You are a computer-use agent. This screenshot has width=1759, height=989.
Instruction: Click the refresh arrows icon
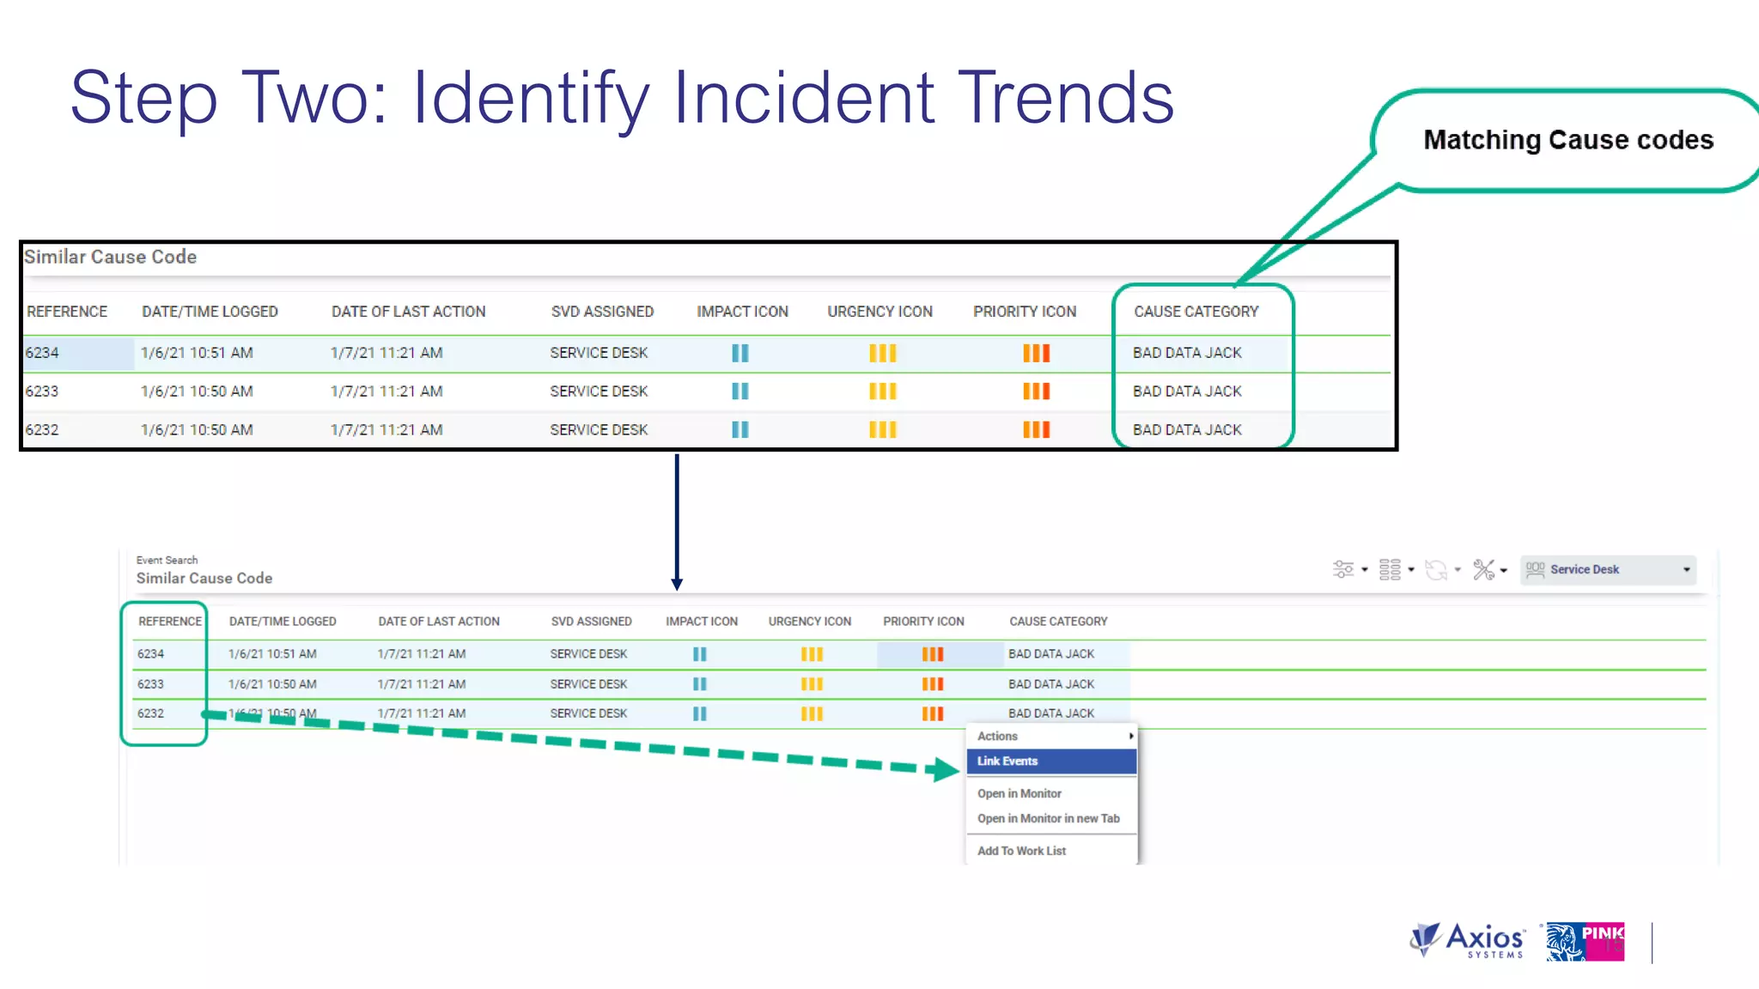pos(1436,569)
